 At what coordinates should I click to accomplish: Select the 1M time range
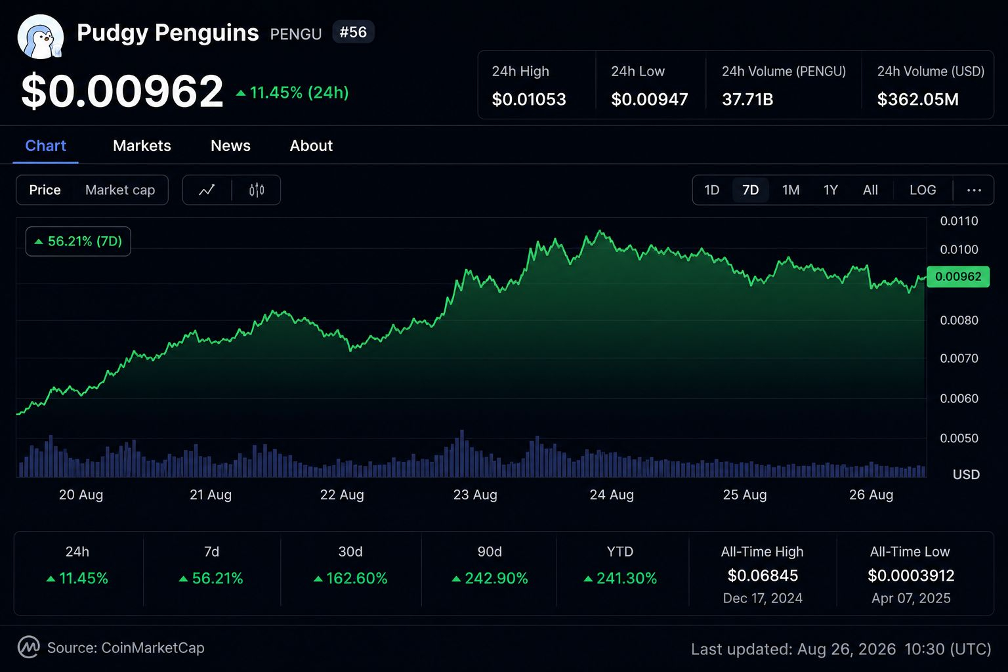(x=791, y=190)
